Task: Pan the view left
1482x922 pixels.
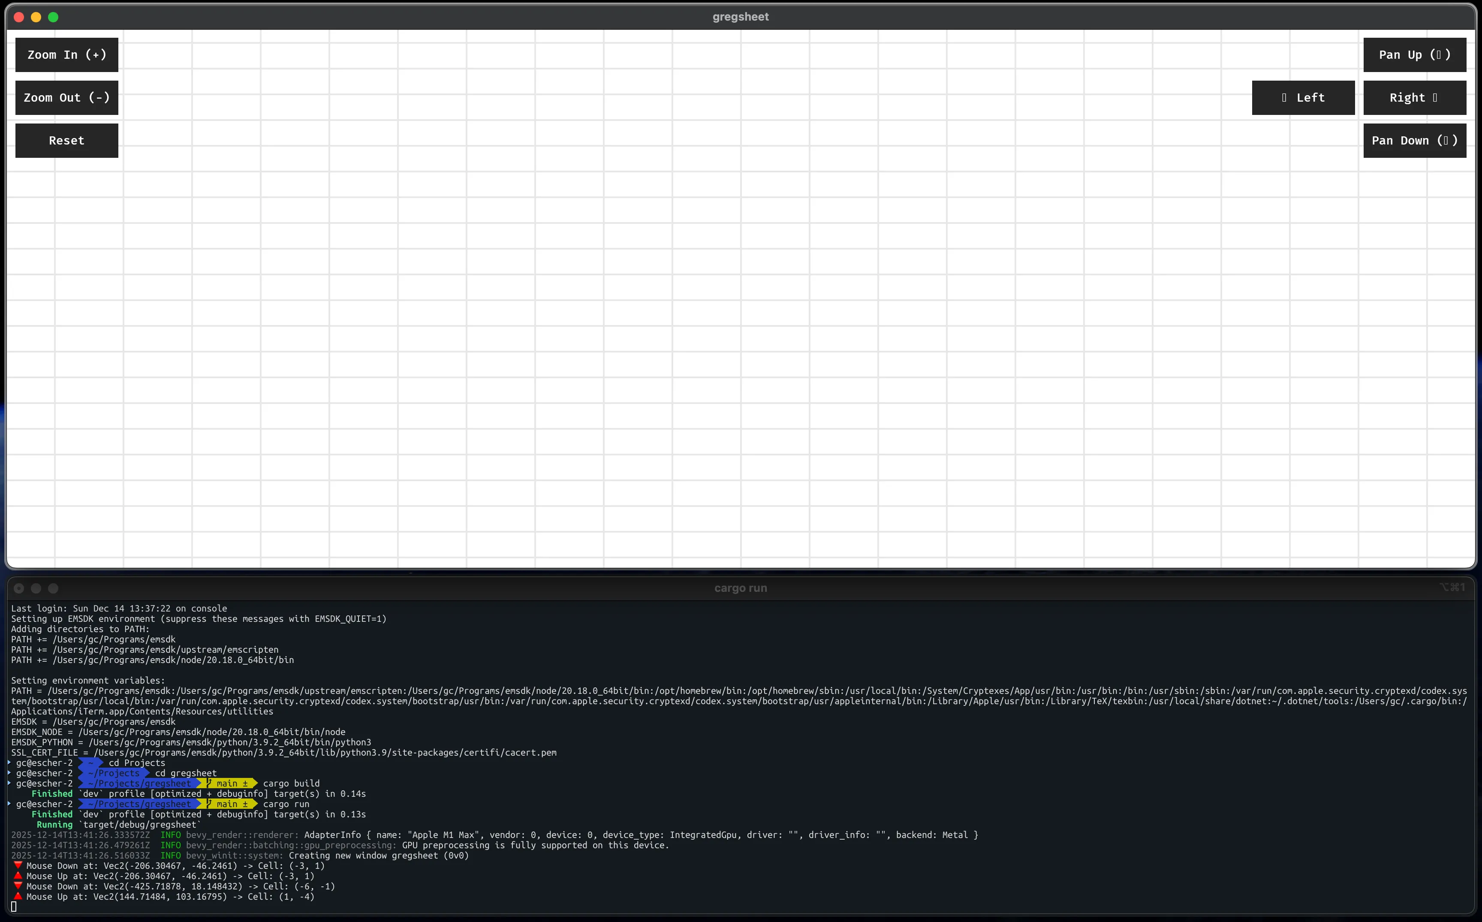Action: 1303,98
